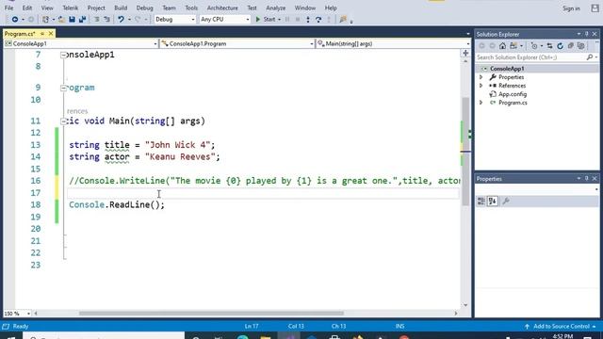The image size is (603, 339).
Task: Click the Step Into debug icon
Action: (x=308, y=19)
